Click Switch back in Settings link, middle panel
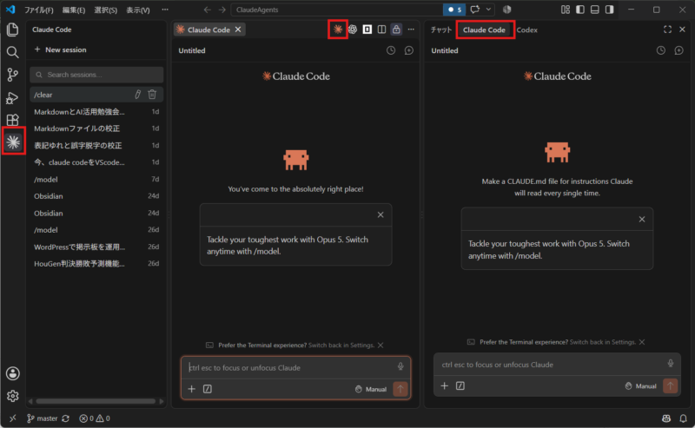The width and height of the screenshot is (695, 428). tap(341, 346)
